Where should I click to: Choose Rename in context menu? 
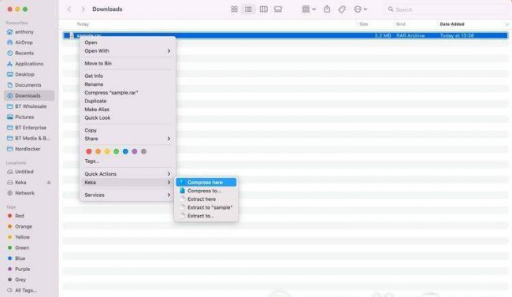pyautogui.click(x=128, y=84)
